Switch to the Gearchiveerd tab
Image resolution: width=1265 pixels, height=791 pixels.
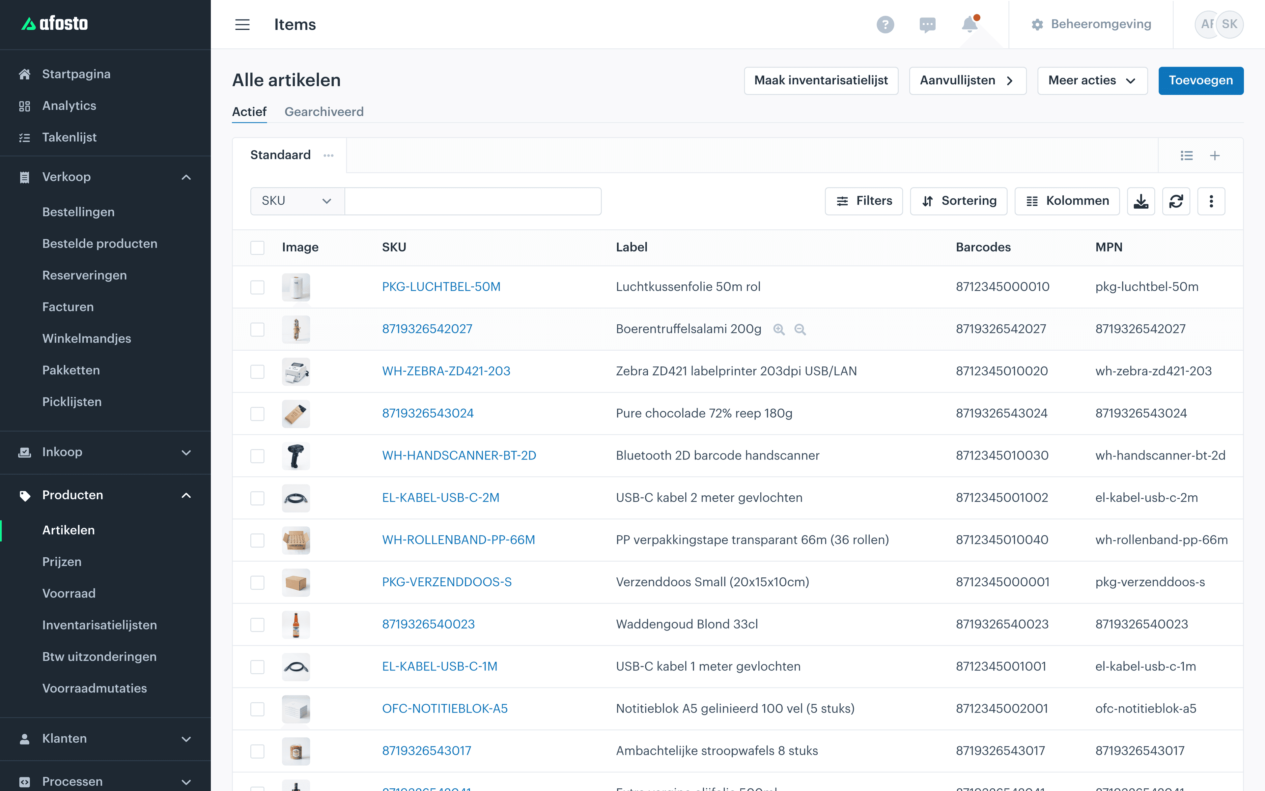tap(323, 111)
